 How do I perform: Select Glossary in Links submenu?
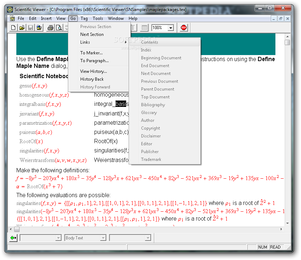coord(165,113)
